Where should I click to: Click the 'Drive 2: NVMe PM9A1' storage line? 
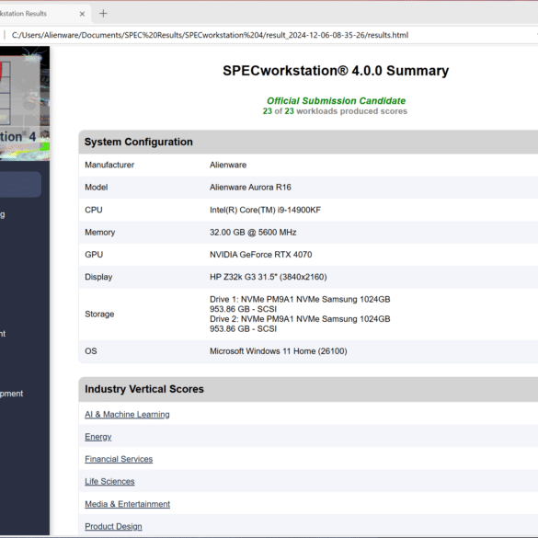[x=300, y=319]
